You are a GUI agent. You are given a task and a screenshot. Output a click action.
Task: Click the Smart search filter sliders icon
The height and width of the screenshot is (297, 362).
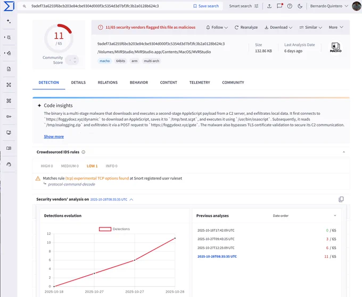tap(256, 6)
